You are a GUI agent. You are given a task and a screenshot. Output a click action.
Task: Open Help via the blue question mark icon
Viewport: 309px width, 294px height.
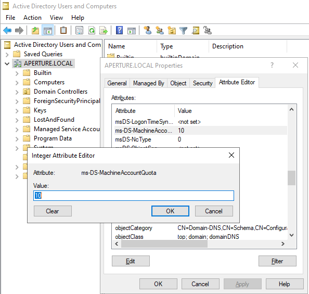pos(119,30)
